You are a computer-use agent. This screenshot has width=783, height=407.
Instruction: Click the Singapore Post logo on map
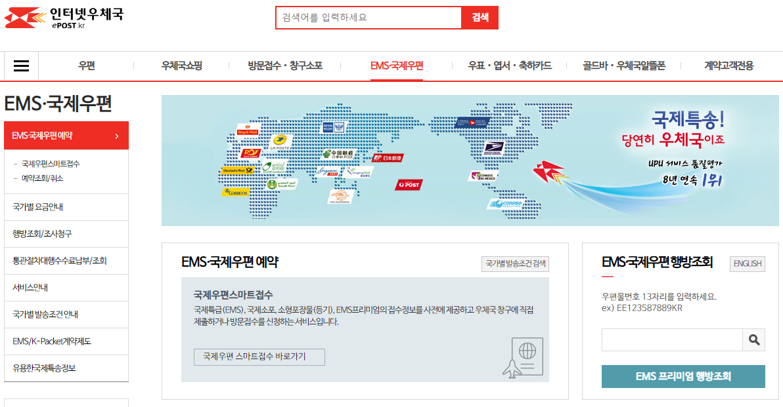tap(328, 172)
